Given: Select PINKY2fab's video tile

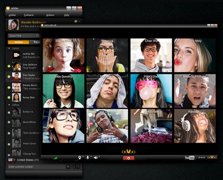Looking at the screenshot, I should [151, 91].
